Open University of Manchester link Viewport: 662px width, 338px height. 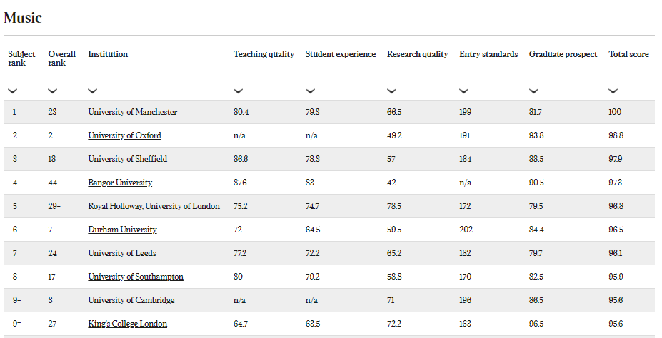[133, 112]
